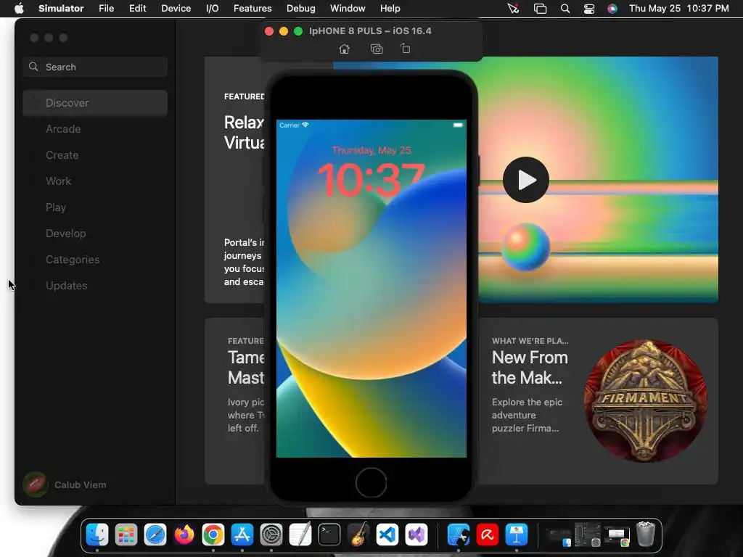Viewport: 743px width, 557px height.
Task: Open Keynote from the Dock
Action: click(517, 535)
